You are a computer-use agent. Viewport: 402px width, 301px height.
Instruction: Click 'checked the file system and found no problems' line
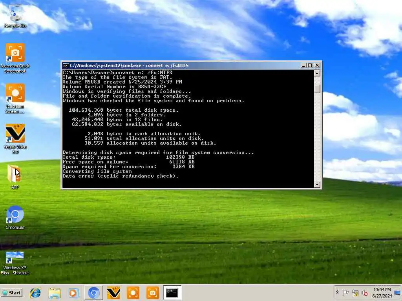pos(153,101)
